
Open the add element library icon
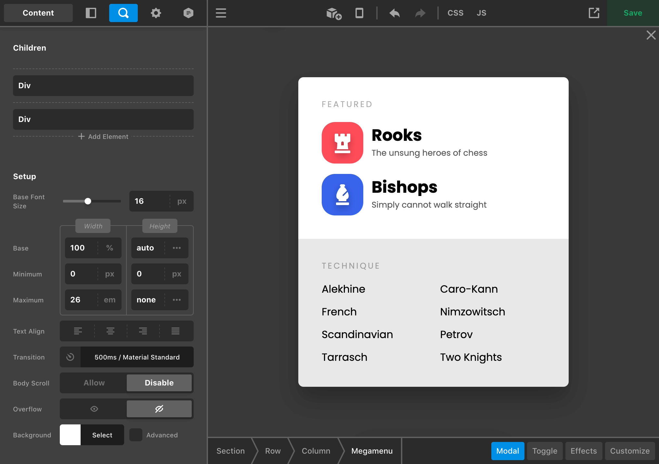pyautogui.click(x=333, y=13)
